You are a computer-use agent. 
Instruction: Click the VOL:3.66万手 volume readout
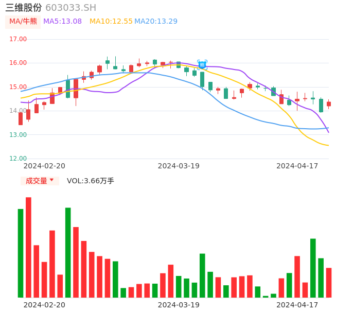click(91, 181)
